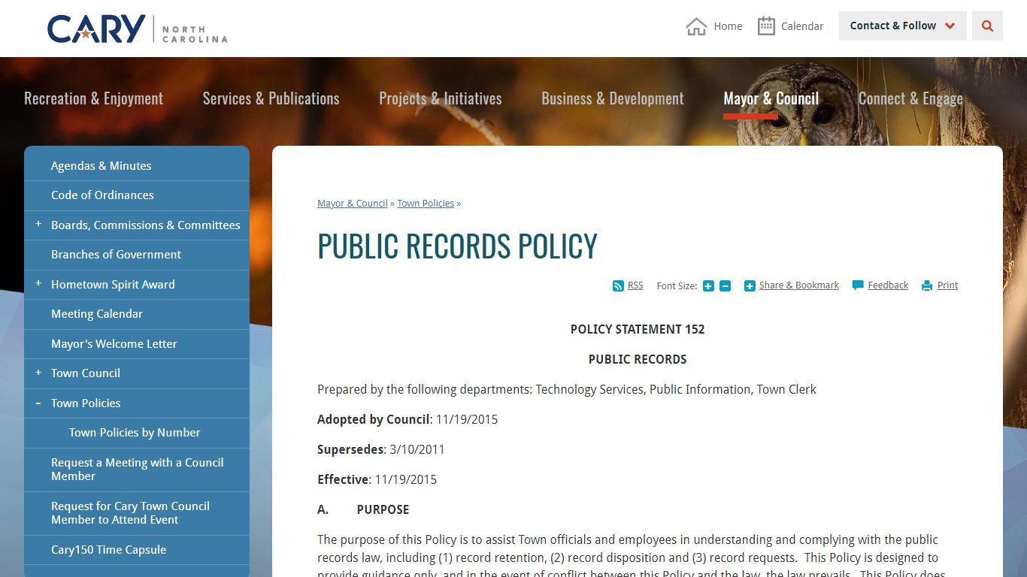Open Calendar link text
The width and height of the screenshot is (1027, 577).
[802, 26]
